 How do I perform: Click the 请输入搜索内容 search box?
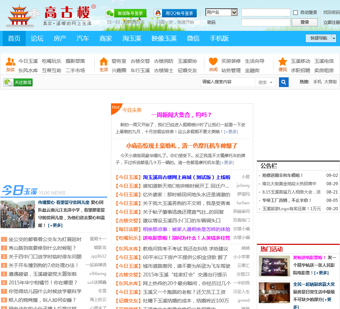(x=228, y=82)
